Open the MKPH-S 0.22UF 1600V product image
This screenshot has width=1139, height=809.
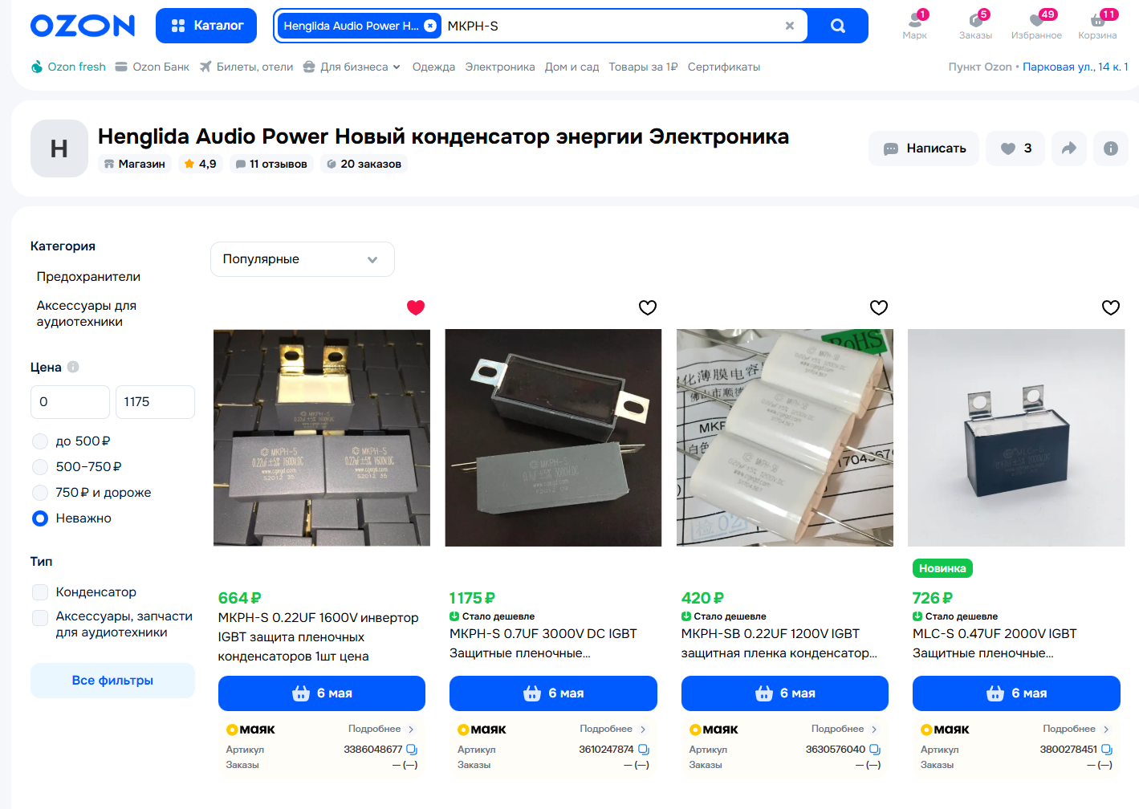point(322,438)
